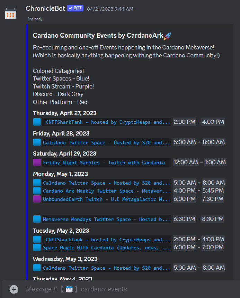
Task: Click the BOT verified badge
Action: click(75, 8)
